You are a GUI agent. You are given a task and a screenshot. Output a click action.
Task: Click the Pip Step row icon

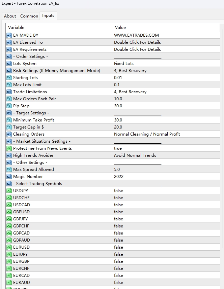9,106
